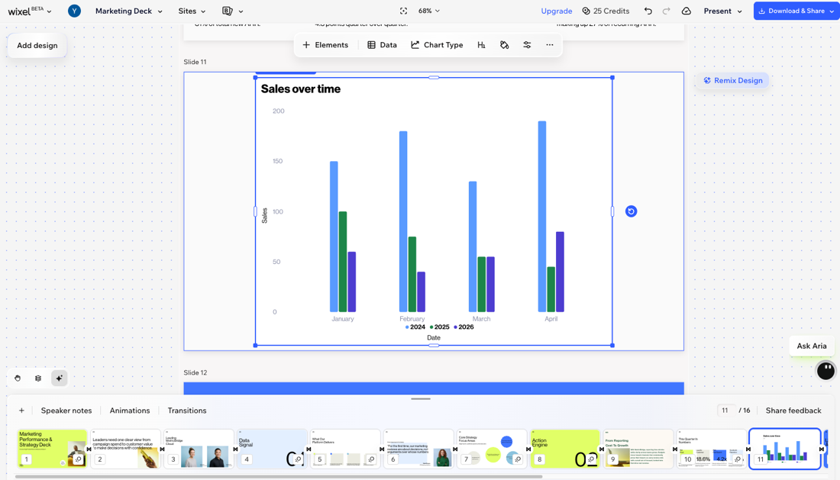
Task: Open the brand kit dropdown
Action: (x=232, y=11)
